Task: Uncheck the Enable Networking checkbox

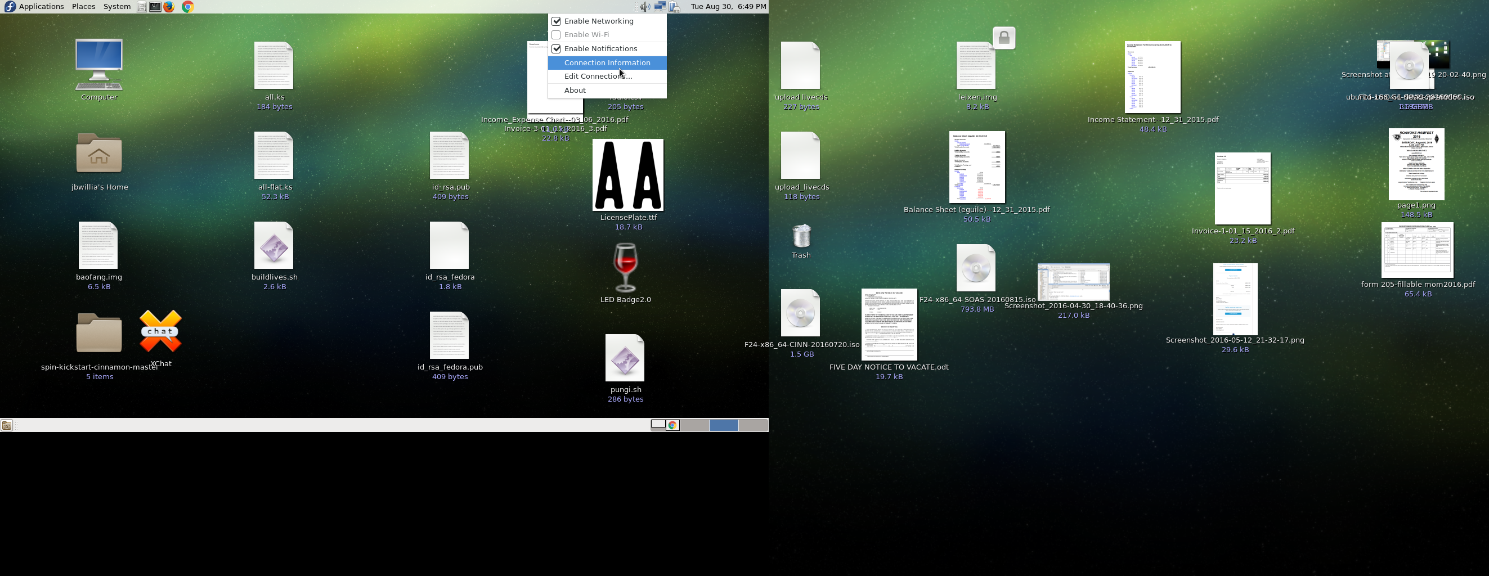Action: [556, 21]
